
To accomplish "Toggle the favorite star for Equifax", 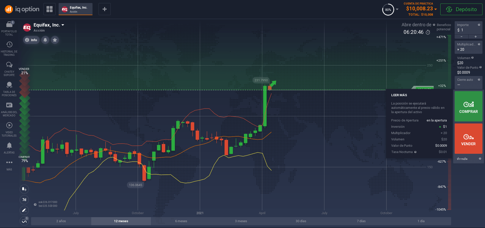I will [55, 40].
